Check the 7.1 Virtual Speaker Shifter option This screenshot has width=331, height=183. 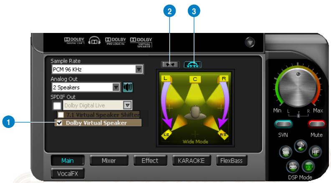point(61,115)
